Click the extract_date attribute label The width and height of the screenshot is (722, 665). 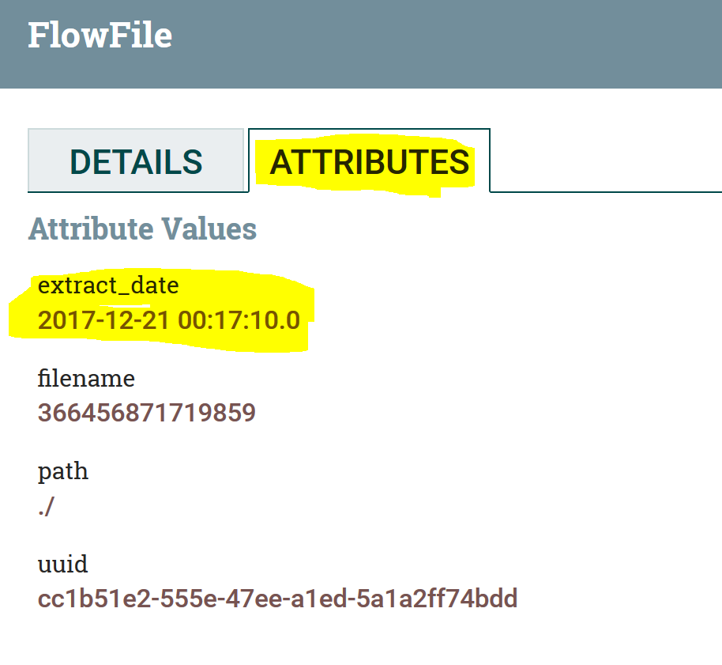tap(107, 285)
